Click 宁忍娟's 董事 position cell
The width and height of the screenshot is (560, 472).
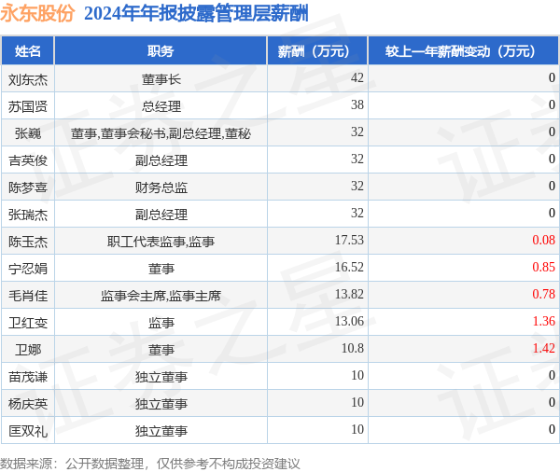pyautogui.click(x=161, y=269)
